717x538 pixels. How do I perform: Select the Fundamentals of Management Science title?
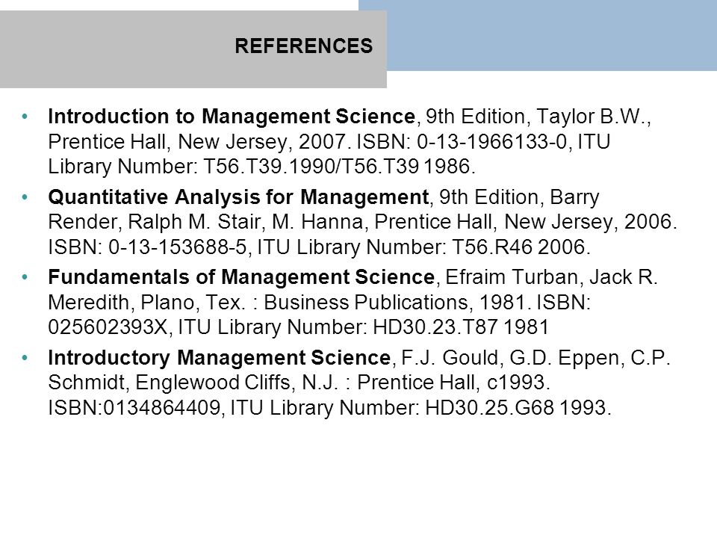pyautogui.click(x=241, y=277)
